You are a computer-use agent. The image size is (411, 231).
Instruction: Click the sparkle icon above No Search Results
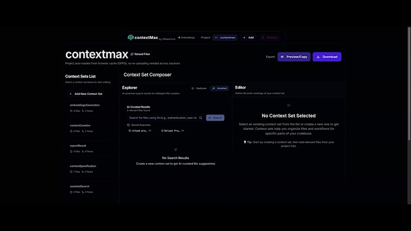pos(176,149)
